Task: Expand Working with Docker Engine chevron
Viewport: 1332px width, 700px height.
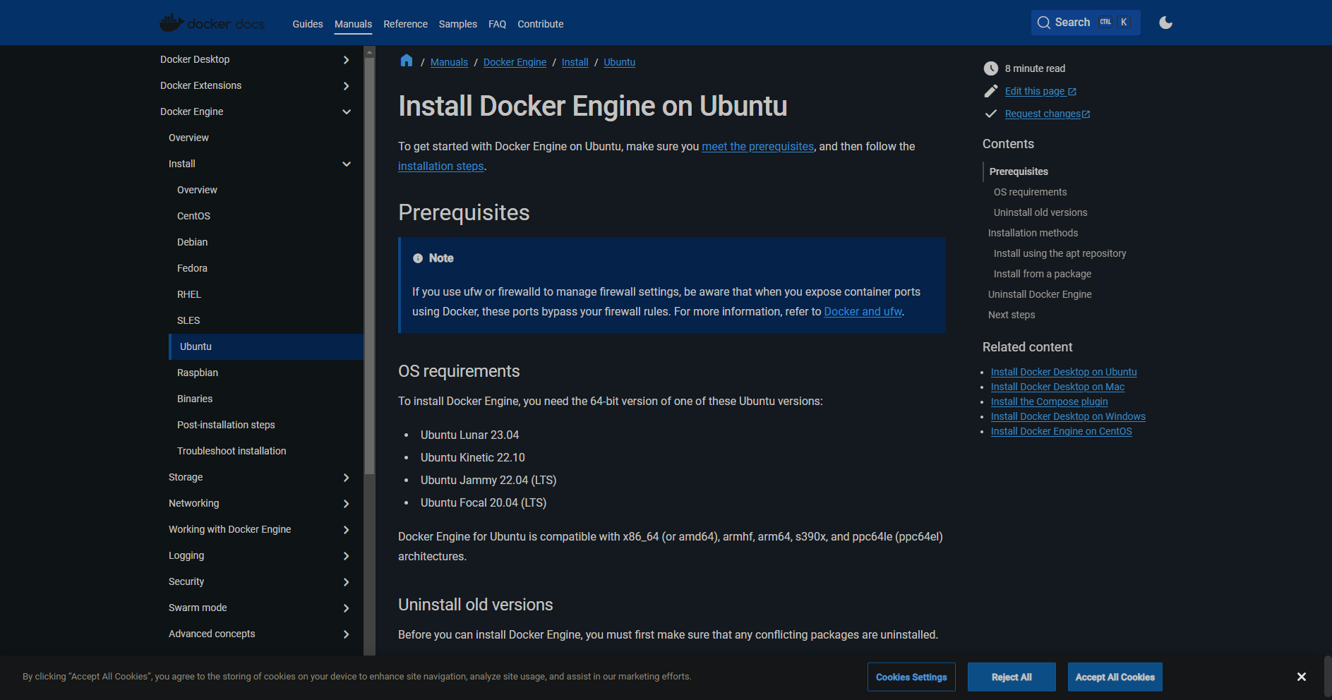Action: coord(346,530)
